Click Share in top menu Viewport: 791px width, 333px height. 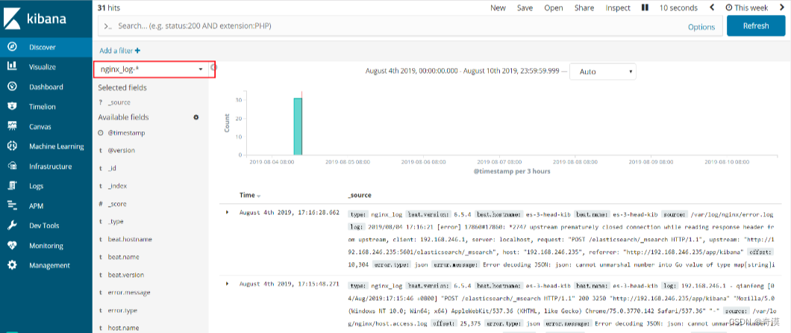click(584, 7)
